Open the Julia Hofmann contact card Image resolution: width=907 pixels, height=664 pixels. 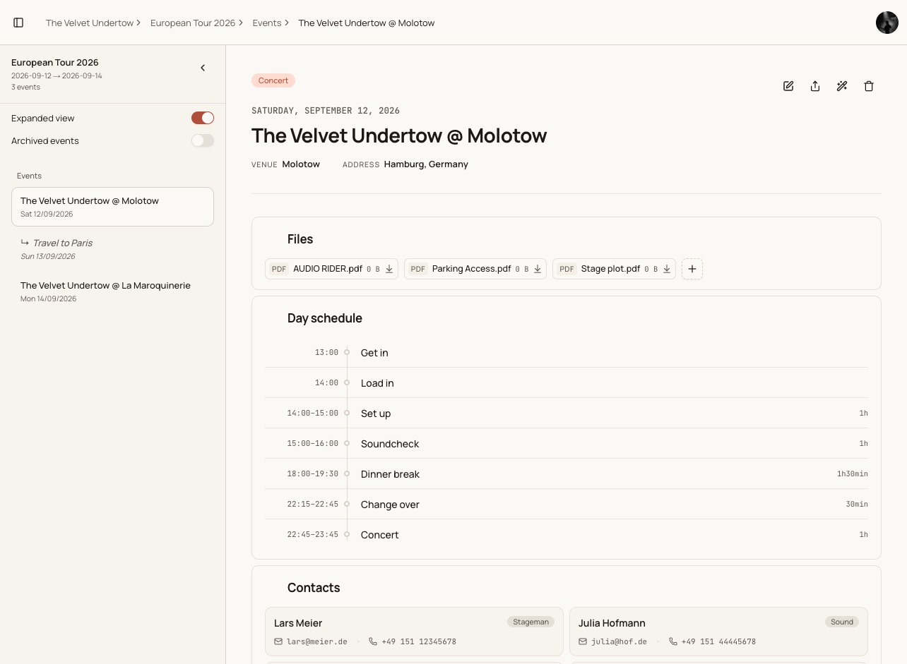[x=718, y=632]
